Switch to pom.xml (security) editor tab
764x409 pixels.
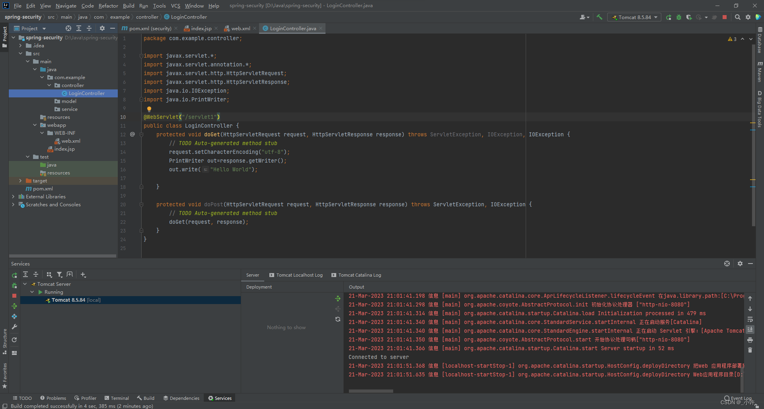(x=150, y=28)
